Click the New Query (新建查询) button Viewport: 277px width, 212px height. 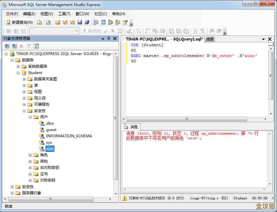pos(19,22)
